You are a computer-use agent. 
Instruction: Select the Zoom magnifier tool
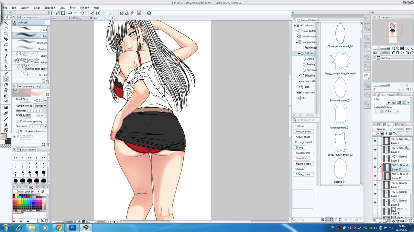(x=6, y=23)
